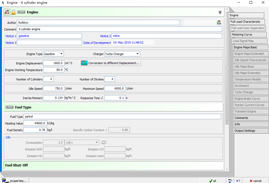Click the undo arrow icon

[238, 181]
